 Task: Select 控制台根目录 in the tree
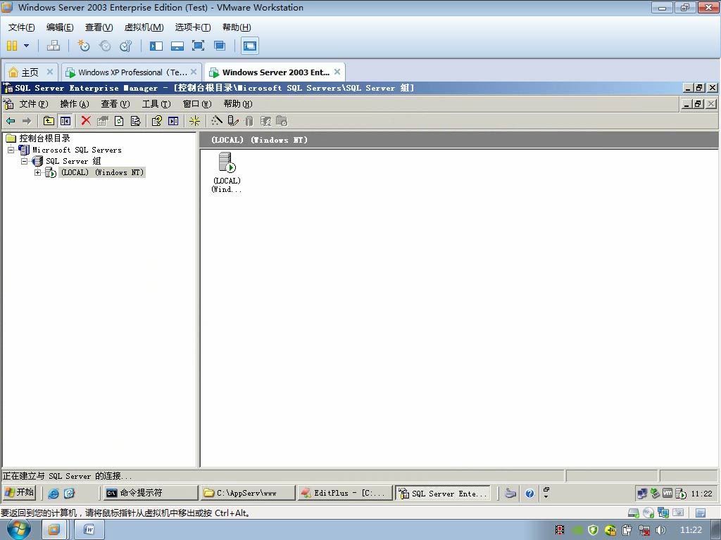tap(44, 139)
